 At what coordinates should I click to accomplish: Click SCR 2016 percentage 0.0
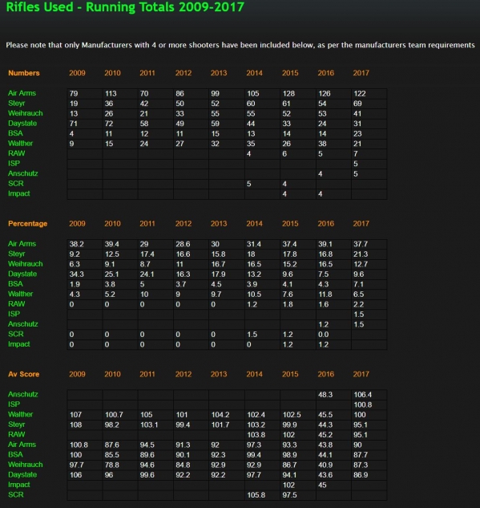tap(324, 335)
